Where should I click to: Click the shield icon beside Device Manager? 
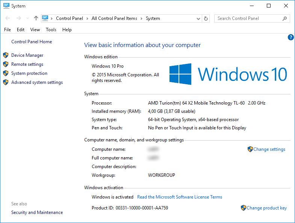pos(6,55)
